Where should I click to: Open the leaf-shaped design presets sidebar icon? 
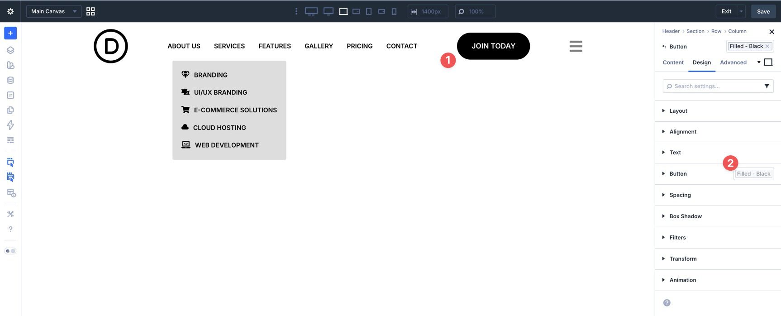coord(10,65)
